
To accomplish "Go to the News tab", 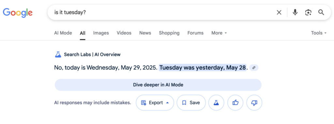I will click(145, 33).
